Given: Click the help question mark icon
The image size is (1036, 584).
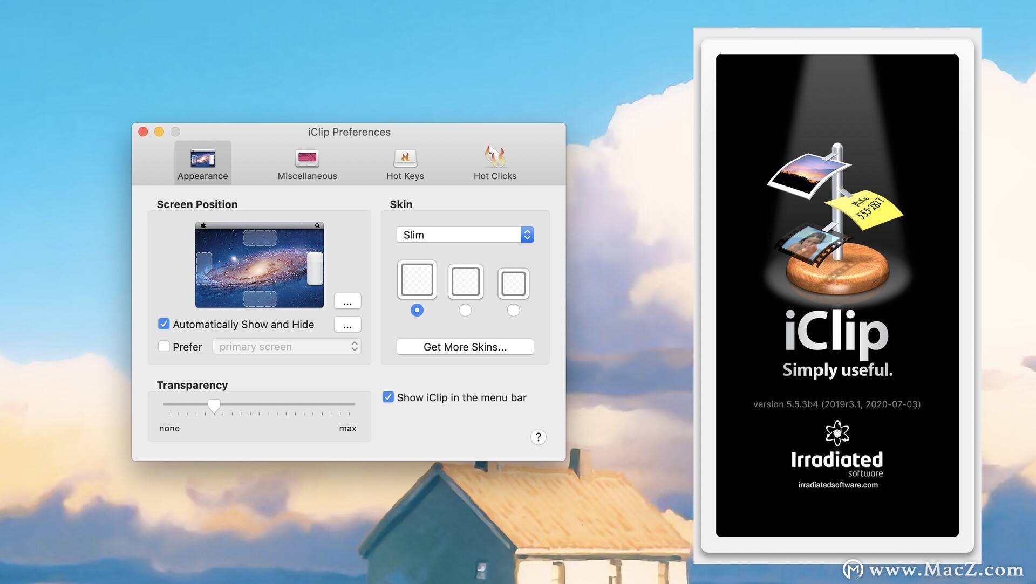Looking at the screenshot, I should [x=538, y=437].
